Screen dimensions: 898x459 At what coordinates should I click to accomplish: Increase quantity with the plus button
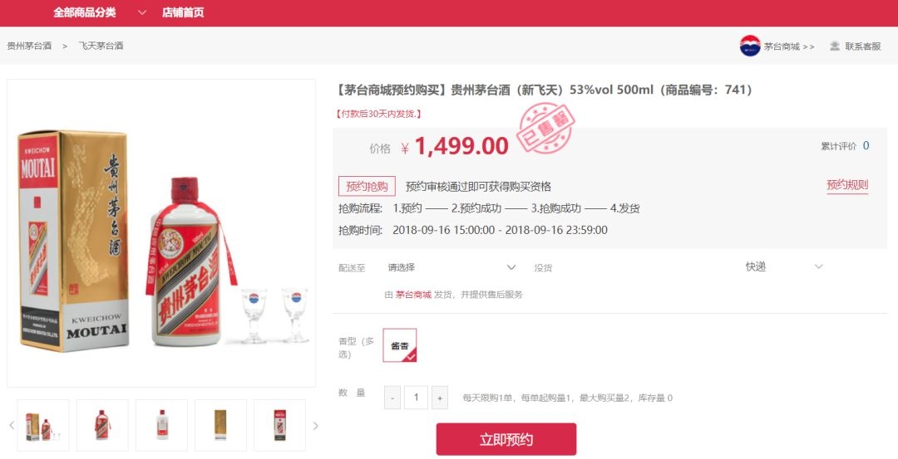pos(439,398)
